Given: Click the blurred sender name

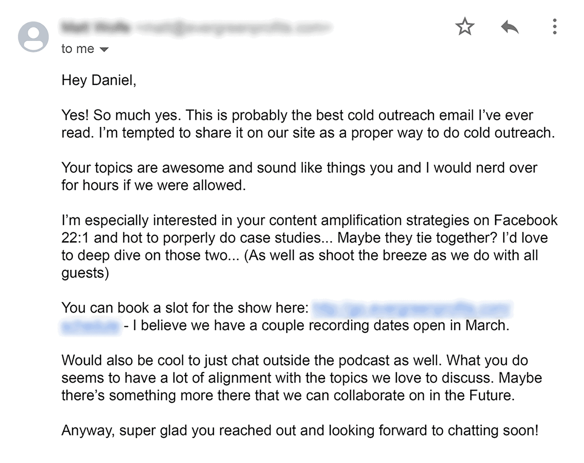Looking at the screenshot, I should point(95,28).
